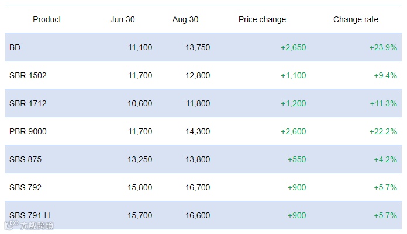Select the SBS 792 product cell

[26, 187]
